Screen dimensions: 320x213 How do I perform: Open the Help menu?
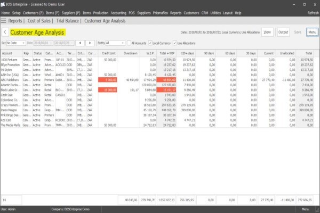click(x=238, y=13)
